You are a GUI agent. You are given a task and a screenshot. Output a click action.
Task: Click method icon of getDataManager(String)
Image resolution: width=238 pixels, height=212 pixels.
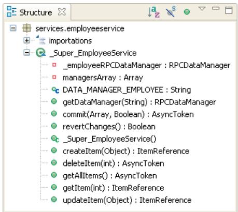[54, 101]
